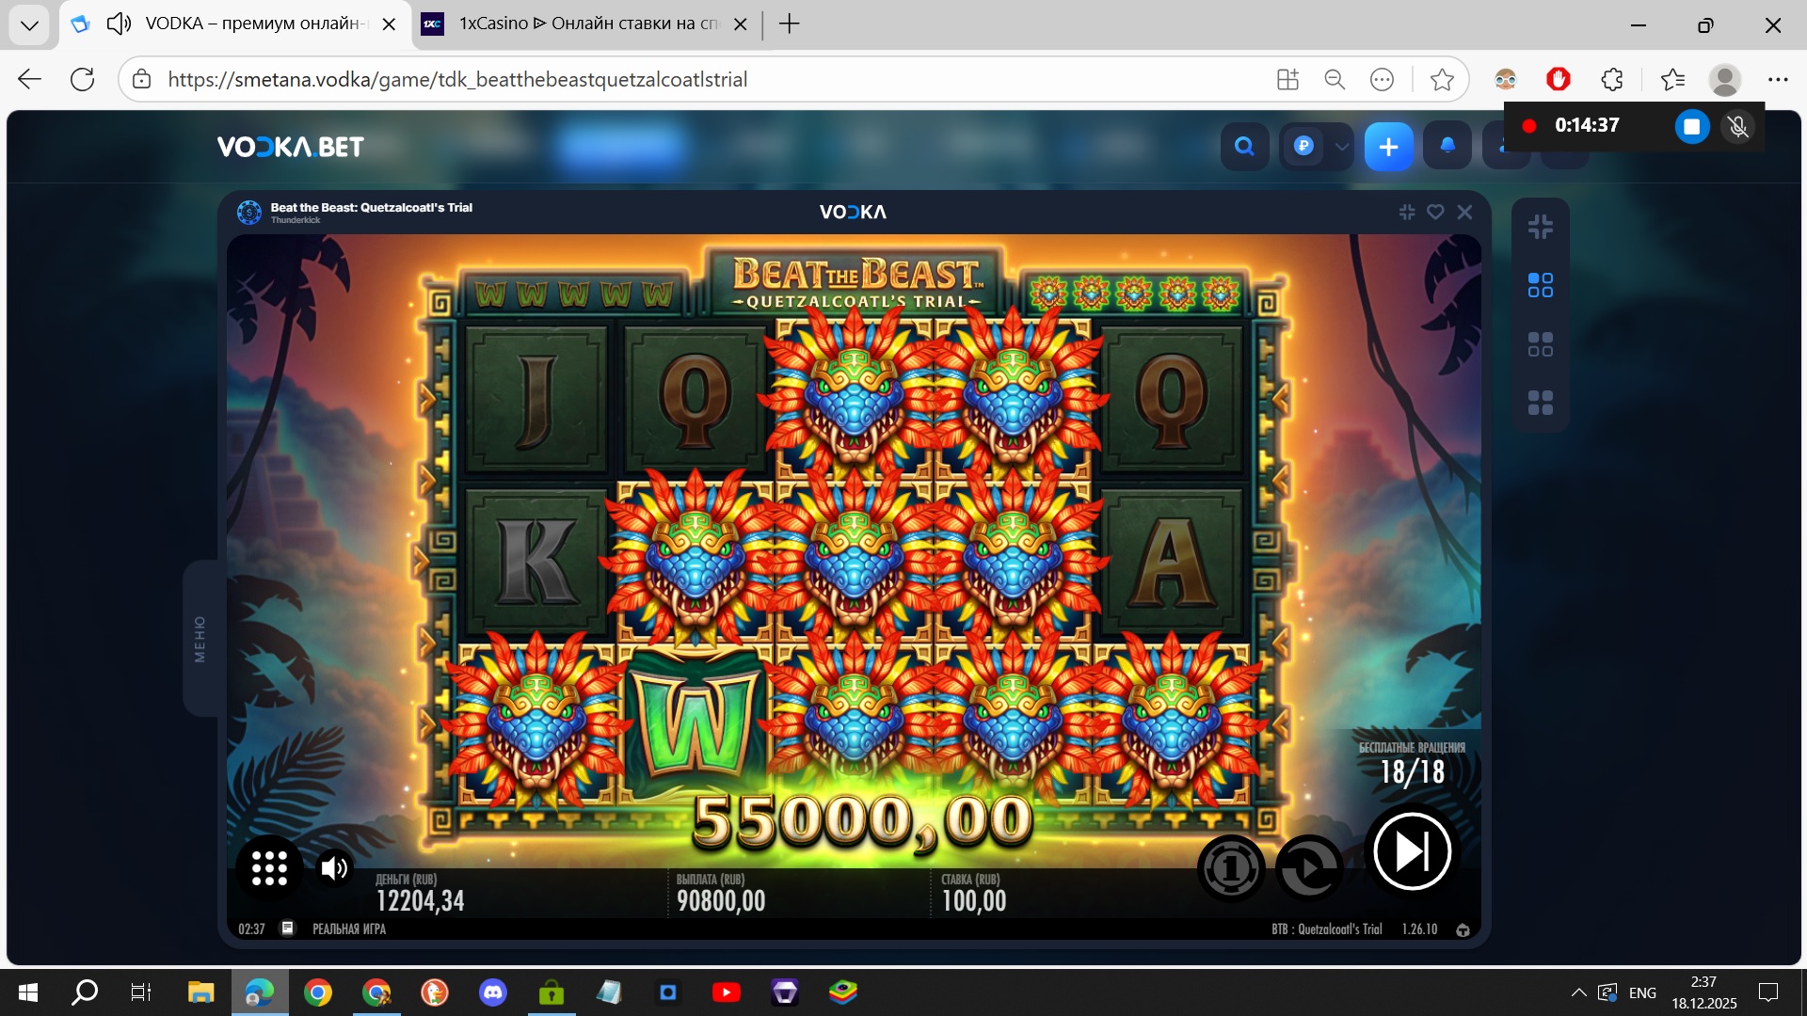Select the four-game grid layout icon

click(x=1541, y=403)
